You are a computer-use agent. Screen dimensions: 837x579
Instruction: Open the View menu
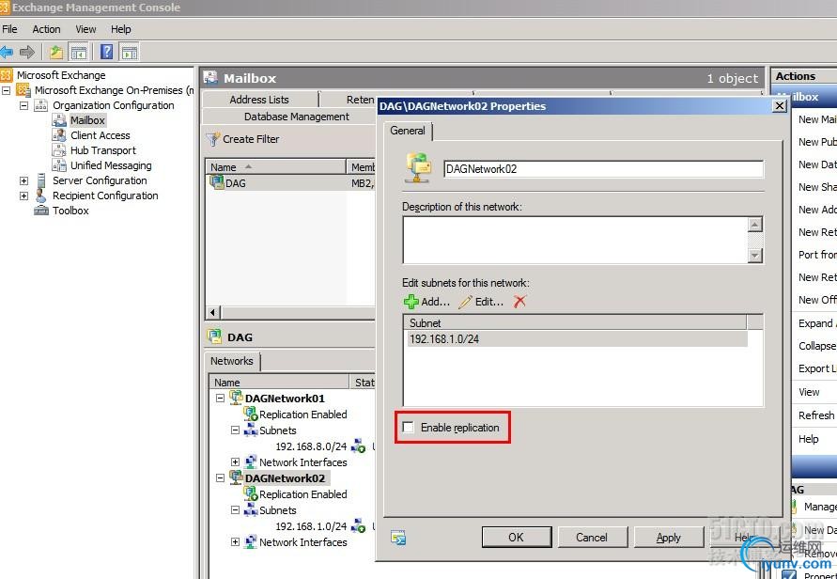click(x=85, y=29)
